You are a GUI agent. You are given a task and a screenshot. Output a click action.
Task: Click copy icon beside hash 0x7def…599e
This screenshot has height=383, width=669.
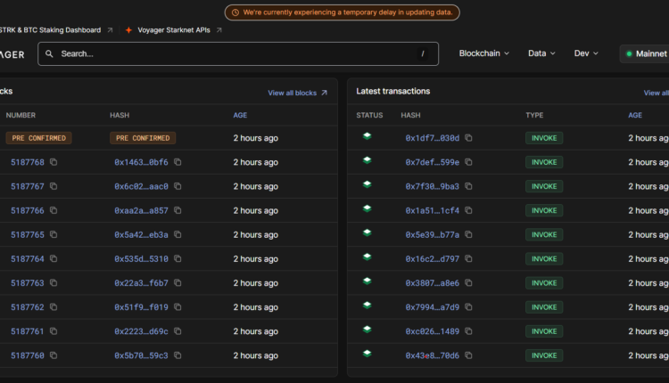point(468,162)
